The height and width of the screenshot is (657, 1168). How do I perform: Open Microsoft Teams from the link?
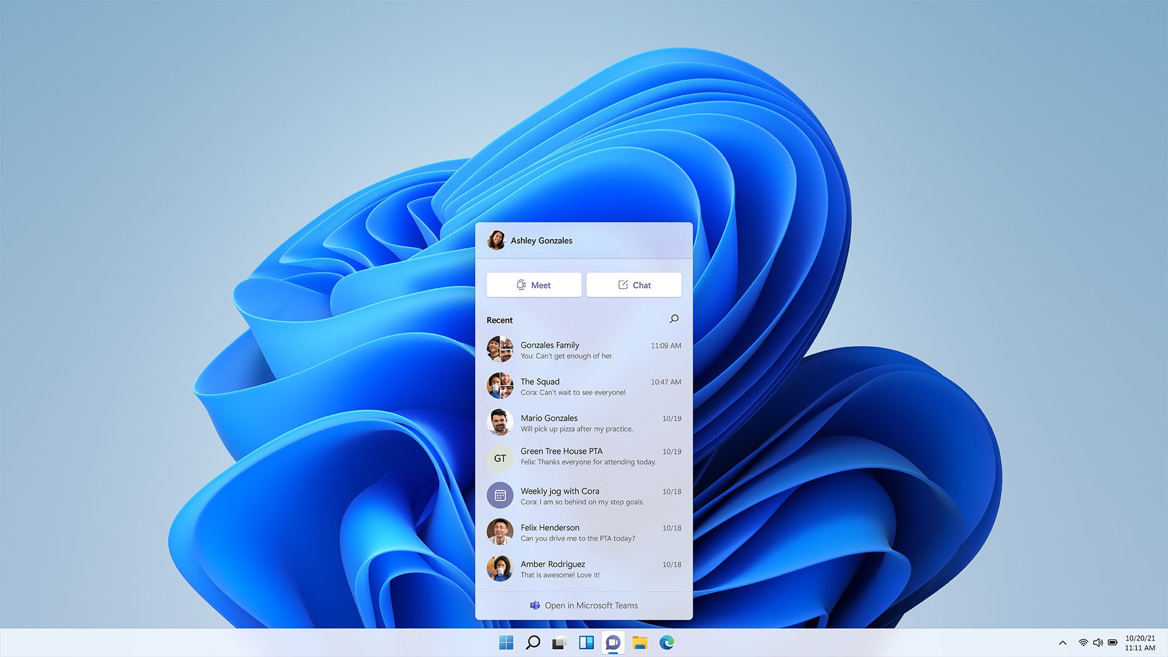[583, 605]
